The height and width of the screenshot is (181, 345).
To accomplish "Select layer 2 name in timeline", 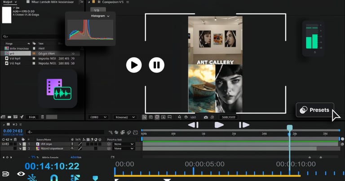I will pos(52,149).
